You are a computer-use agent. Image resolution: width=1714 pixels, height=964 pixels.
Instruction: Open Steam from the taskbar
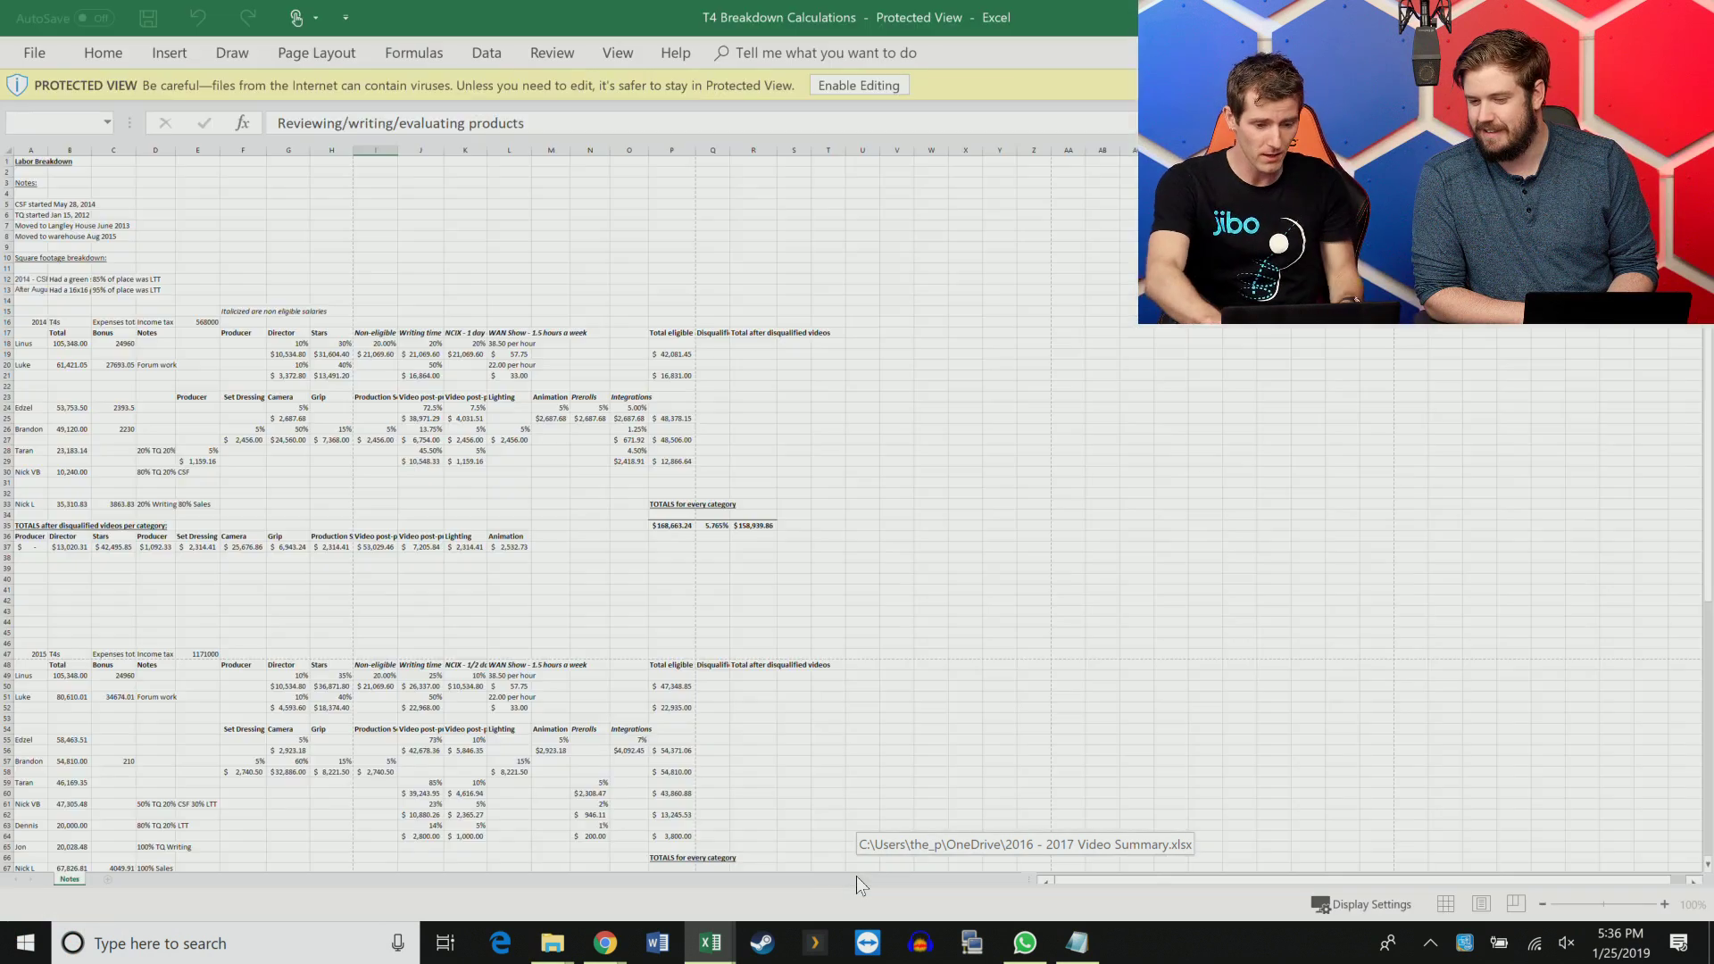click(x=761, y=943)
